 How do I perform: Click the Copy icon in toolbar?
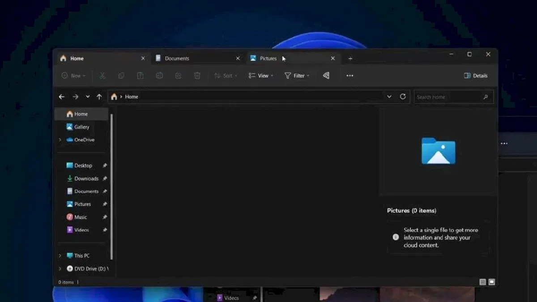(x=121, y=76)
